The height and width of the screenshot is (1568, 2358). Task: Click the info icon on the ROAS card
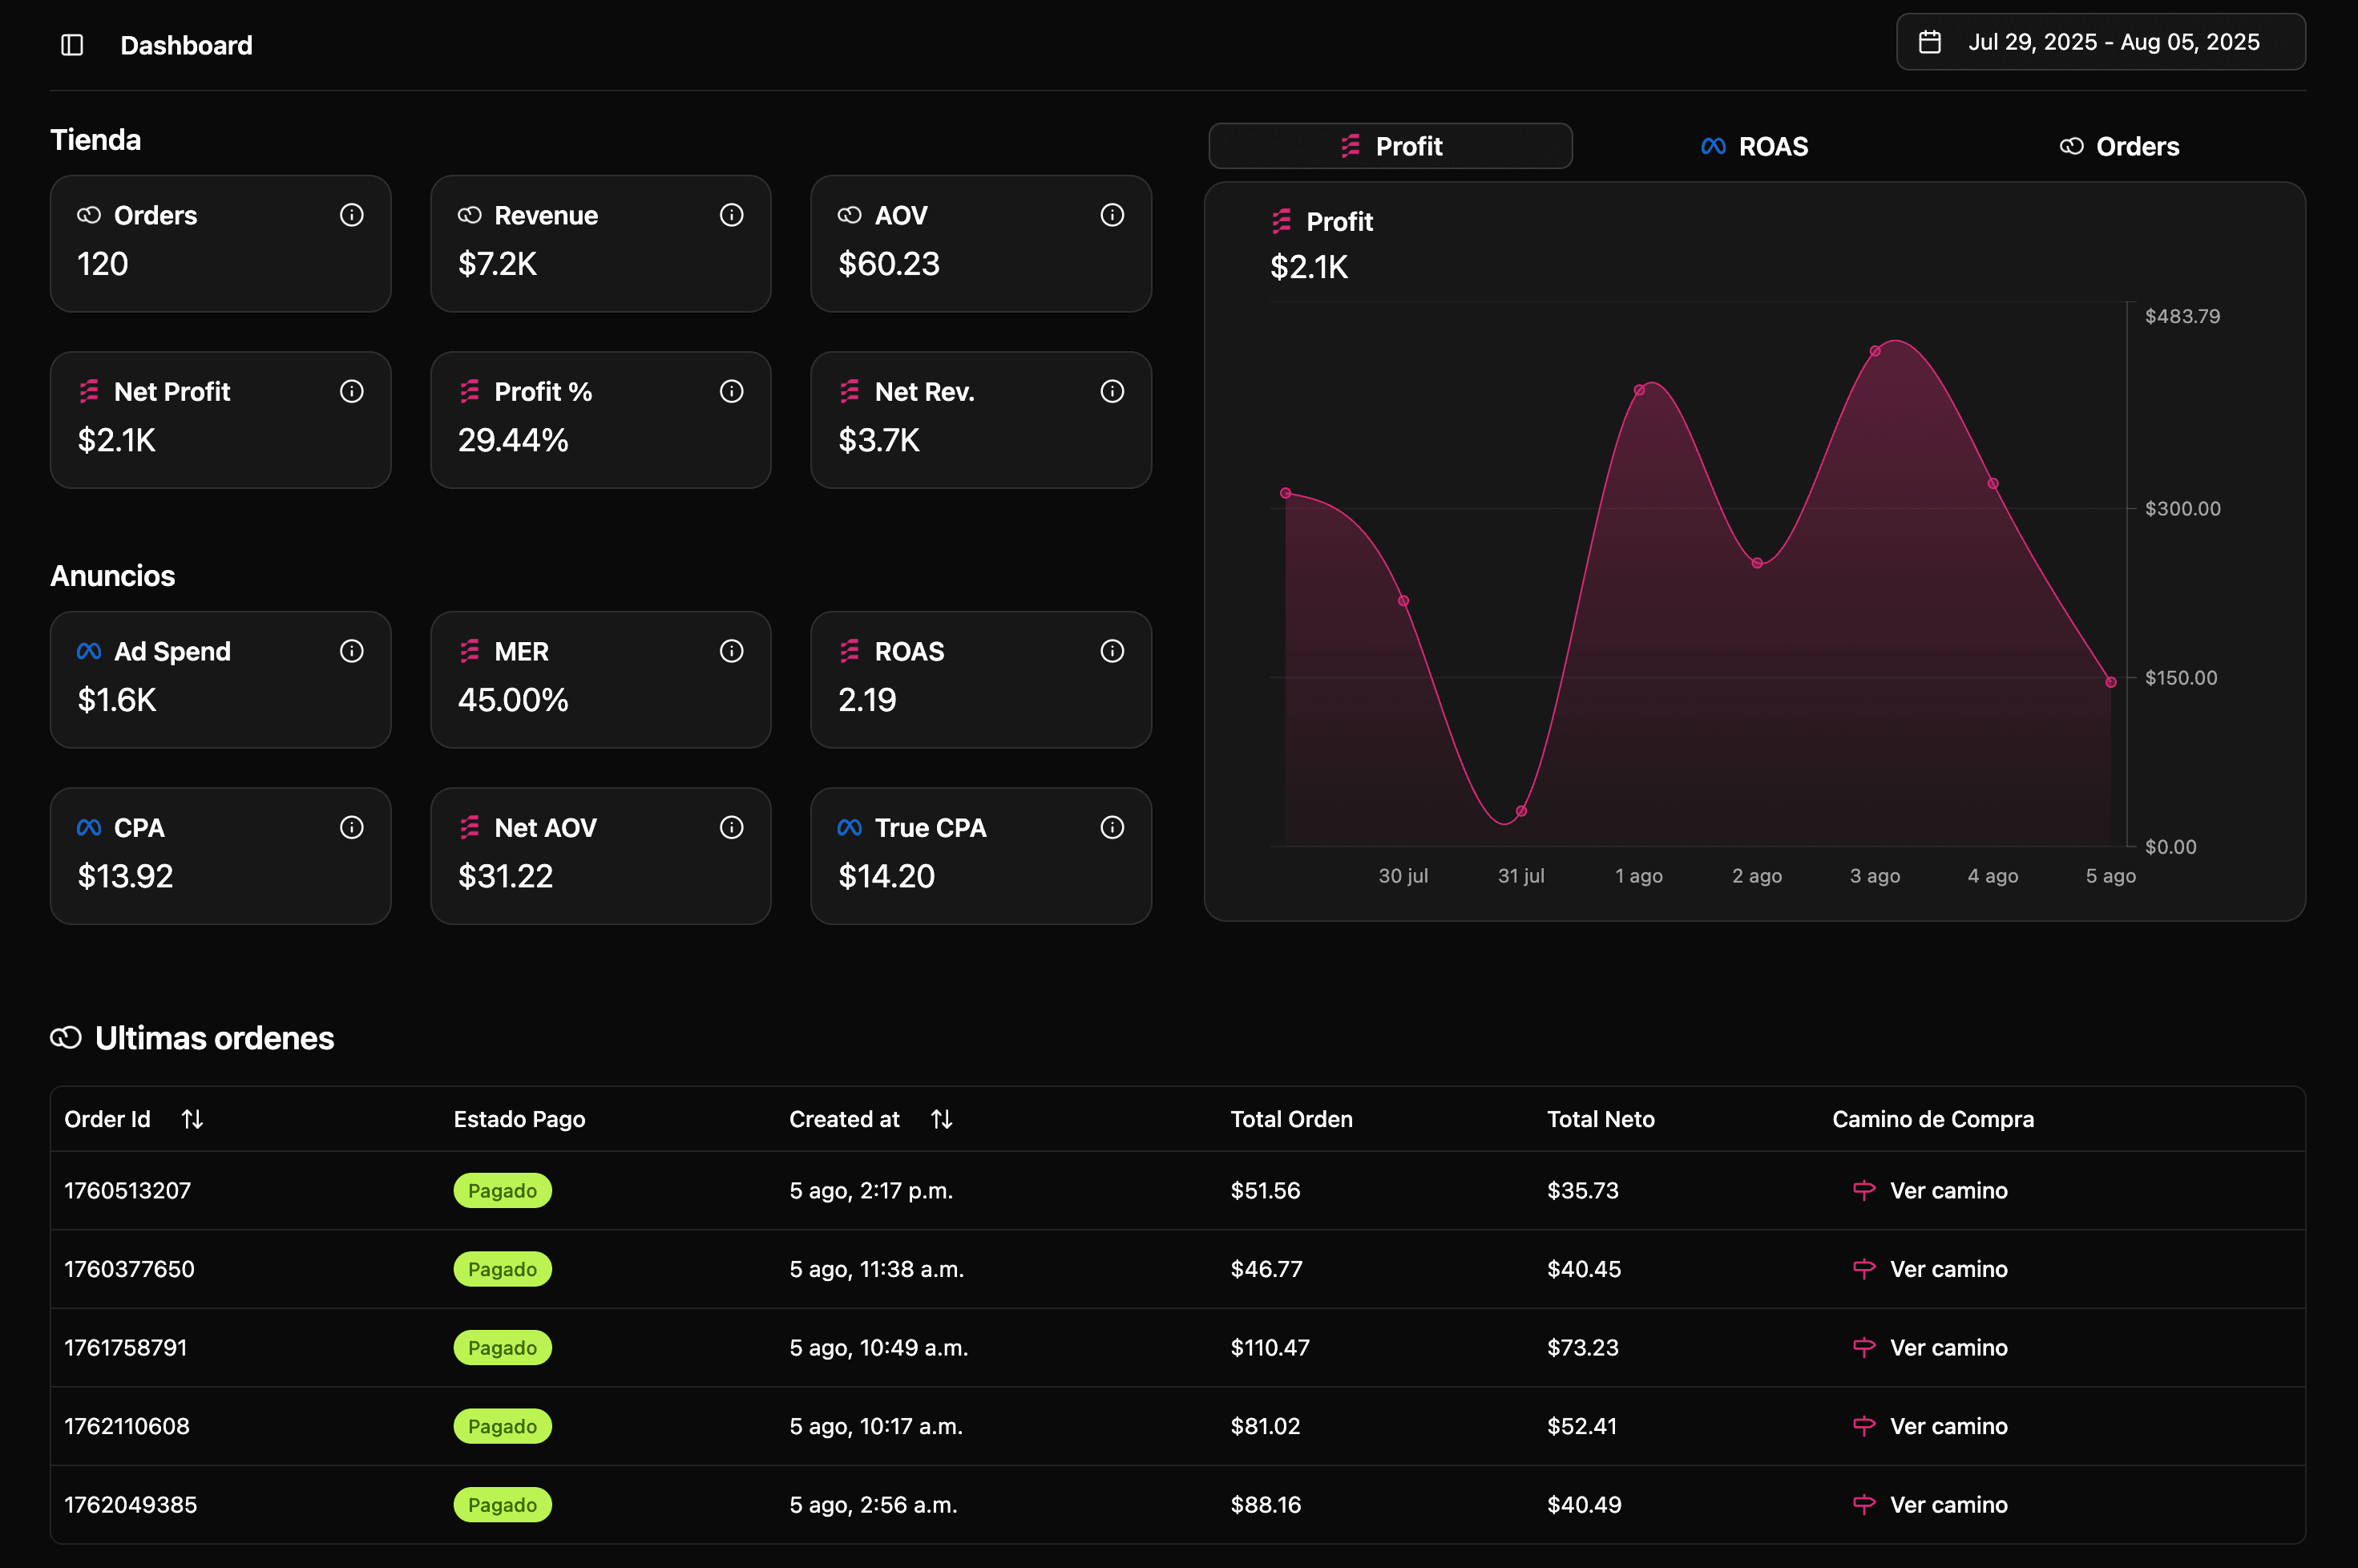[1112, 651]
